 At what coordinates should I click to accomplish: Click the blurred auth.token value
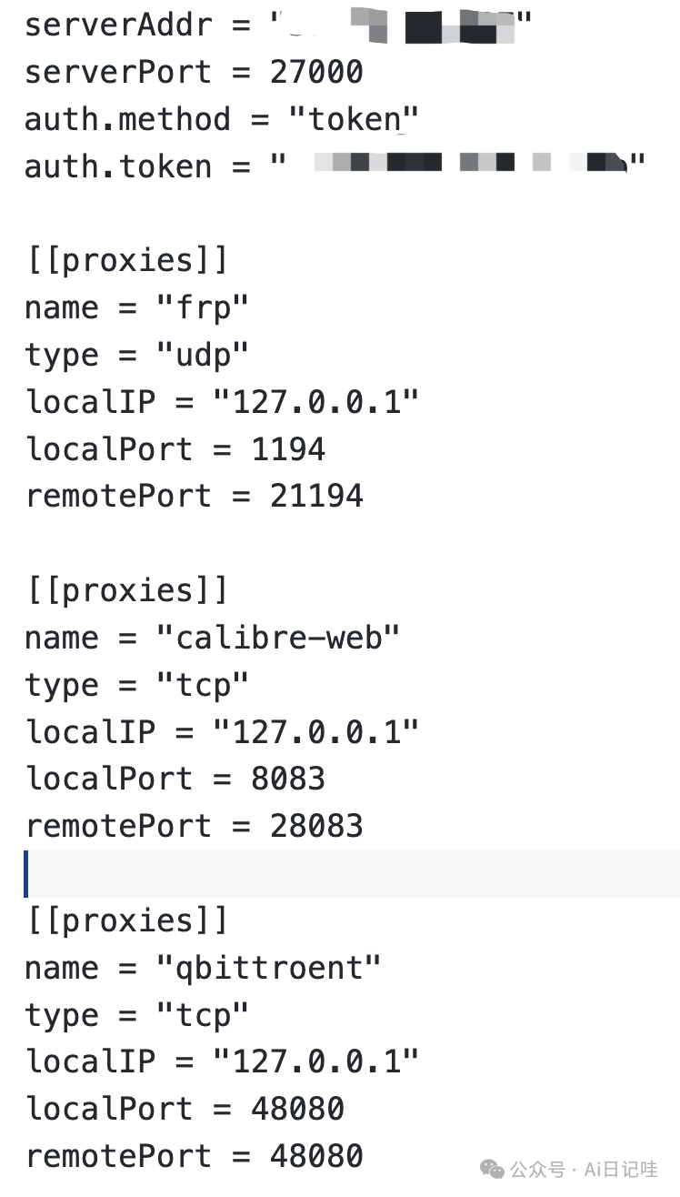(466, 166)
